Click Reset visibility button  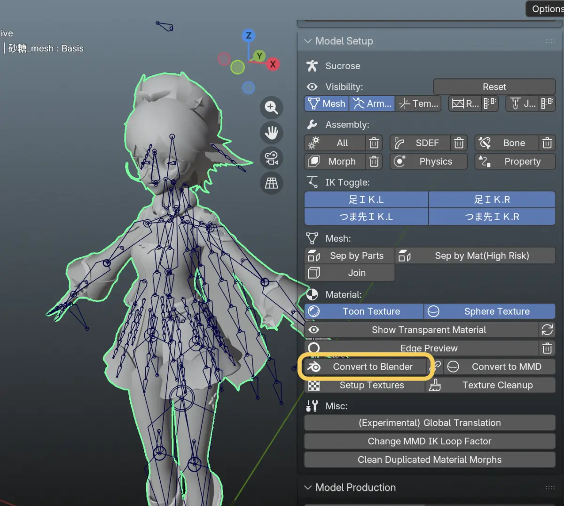tap(494, 87)
